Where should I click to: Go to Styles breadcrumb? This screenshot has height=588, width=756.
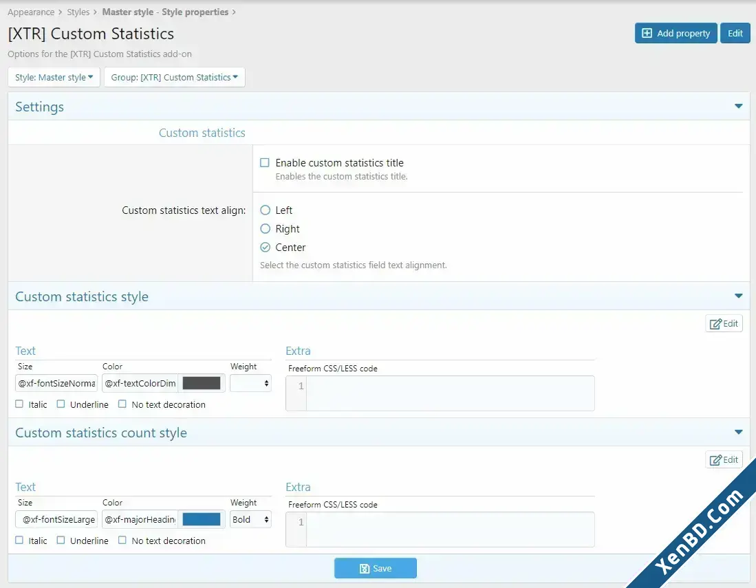(x=78, y=12)
